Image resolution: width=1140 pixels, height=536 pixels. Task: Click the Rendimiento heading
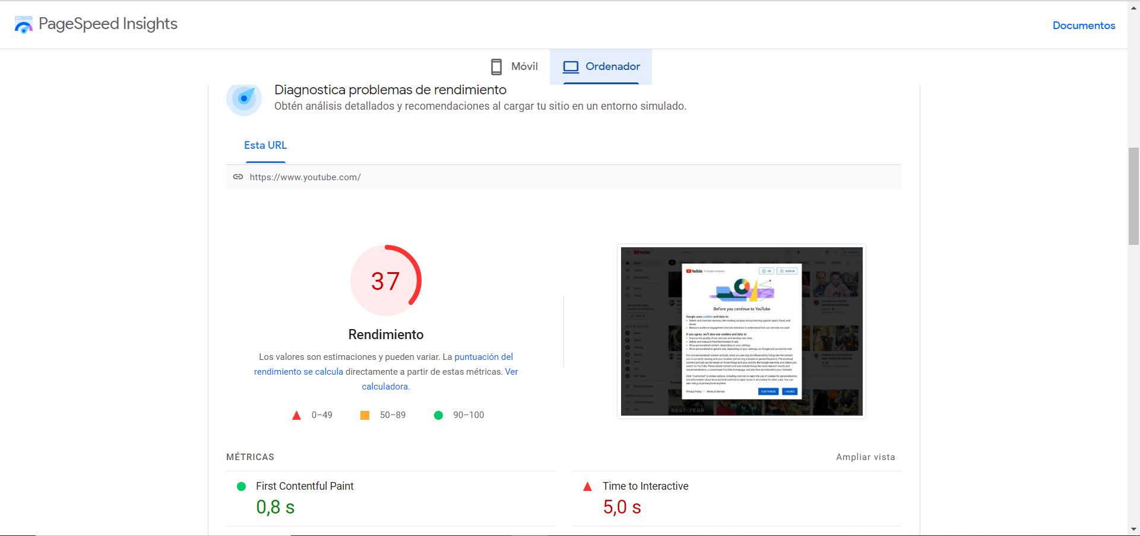[386, 334]
